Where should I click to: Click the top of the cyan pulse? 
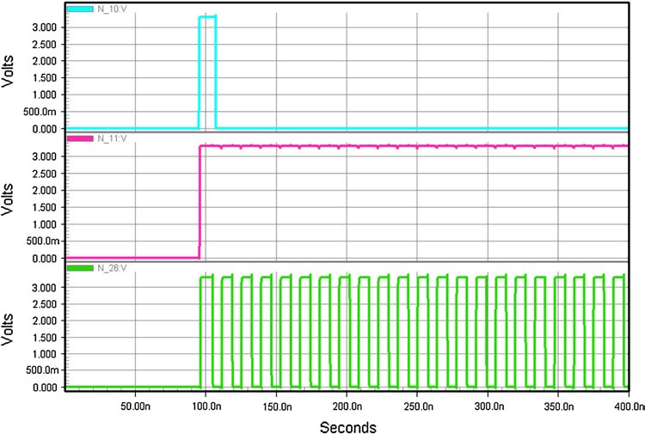point(207,16)
